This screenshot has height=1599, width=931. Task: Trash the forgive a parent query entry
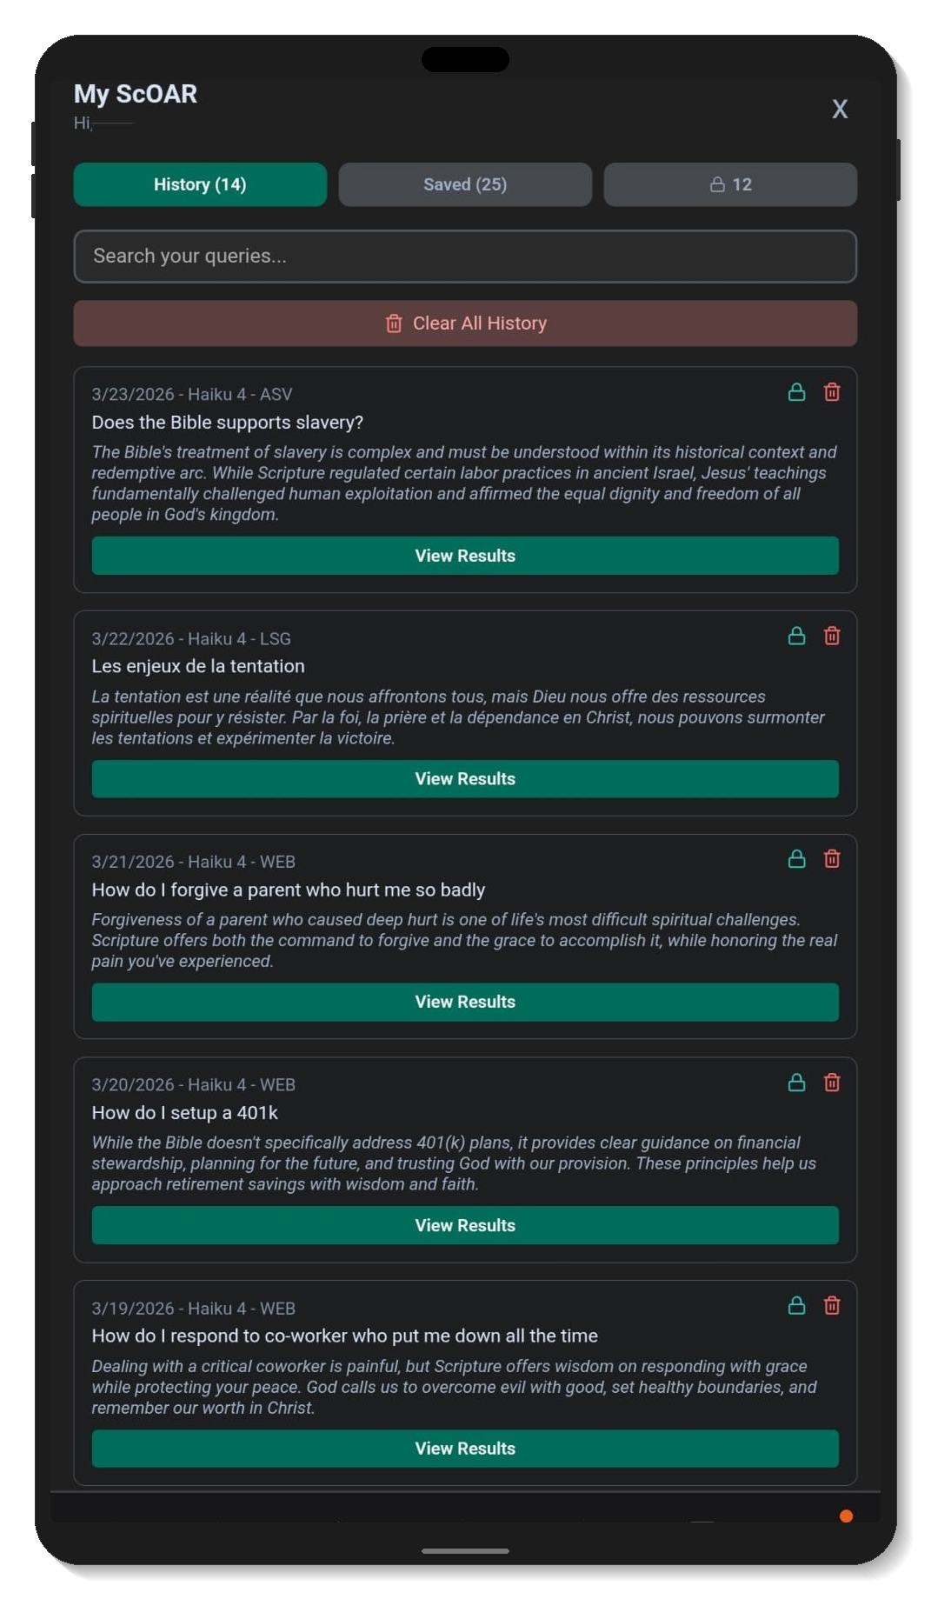pos(832,859)
